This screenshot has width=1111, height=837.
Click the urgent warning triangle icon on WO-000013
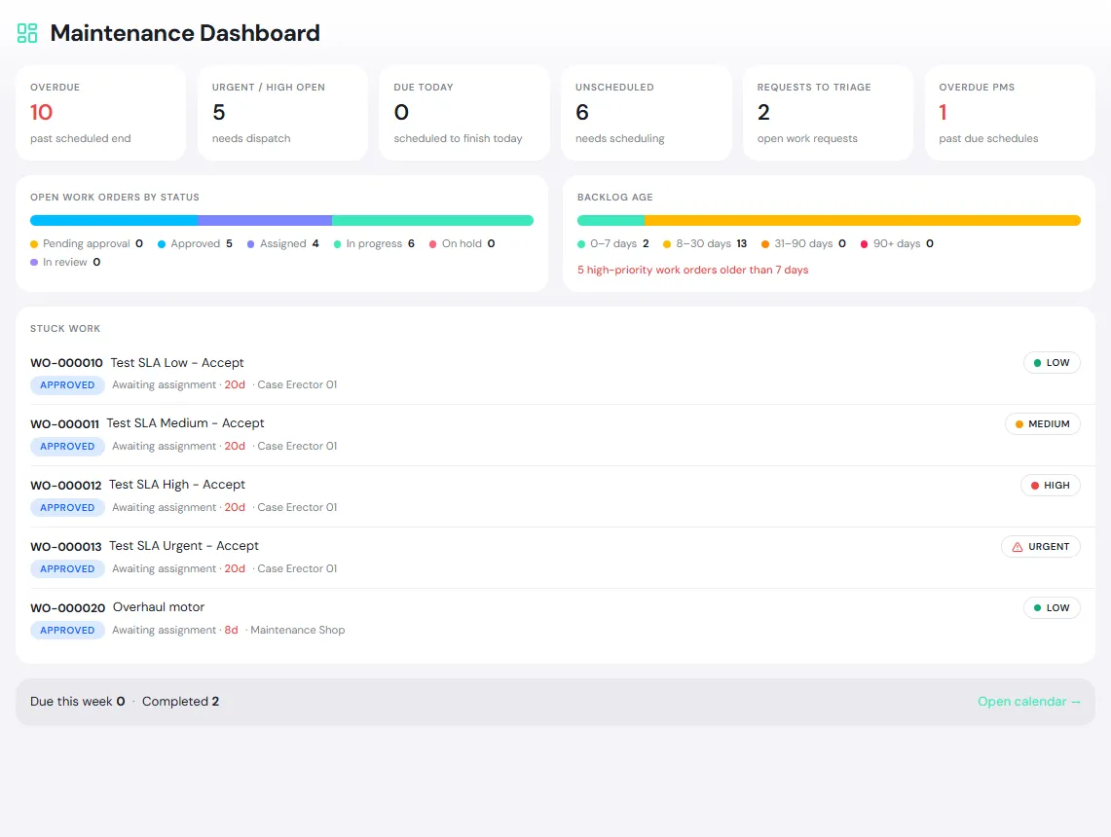[x=1018, y=547]
